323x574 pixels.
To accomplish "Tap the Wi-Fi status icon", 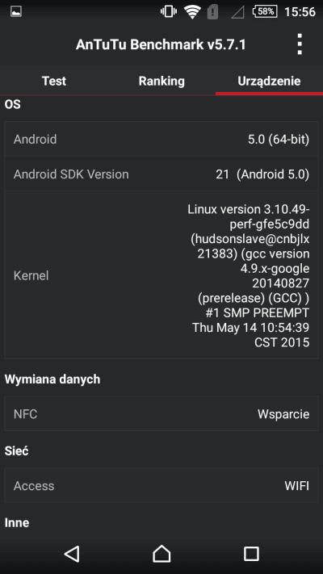I will 191,12.
